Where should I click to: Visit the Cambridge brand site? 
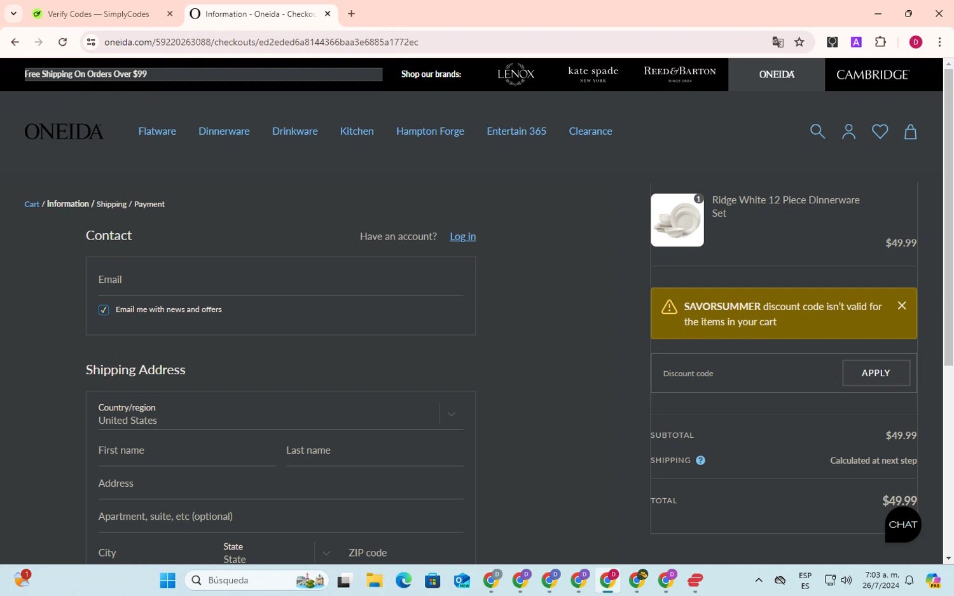pyautogui.click(x=873, y=74)
